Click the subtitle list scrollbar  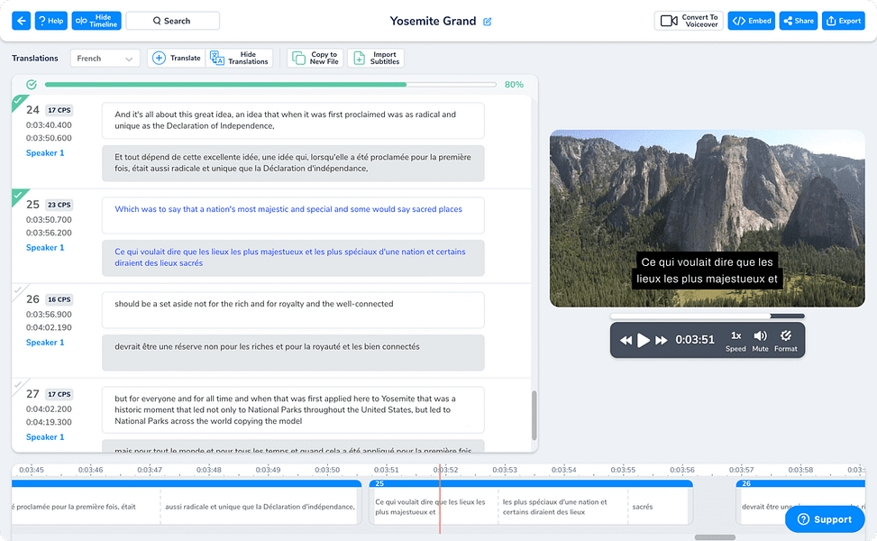534,416
